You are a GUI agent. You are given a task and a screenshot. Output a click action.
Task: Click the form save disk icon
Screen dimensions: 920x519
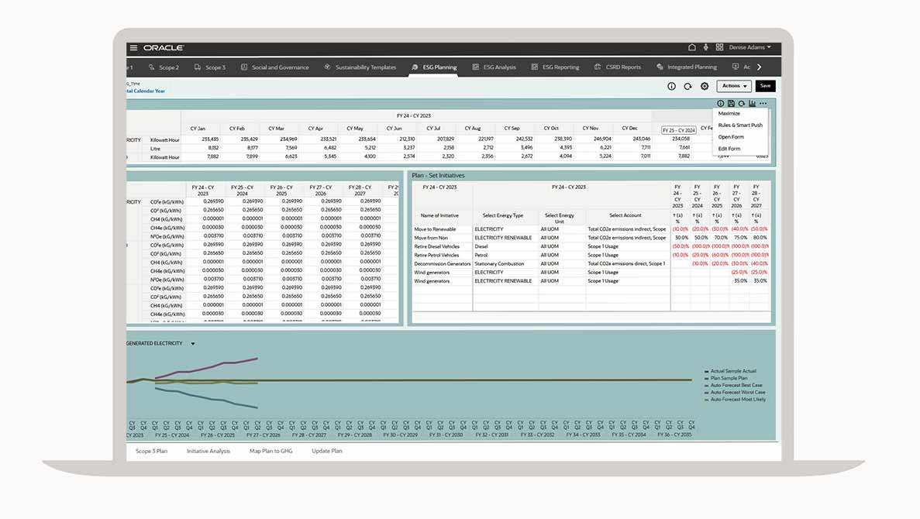click(731, 103)
